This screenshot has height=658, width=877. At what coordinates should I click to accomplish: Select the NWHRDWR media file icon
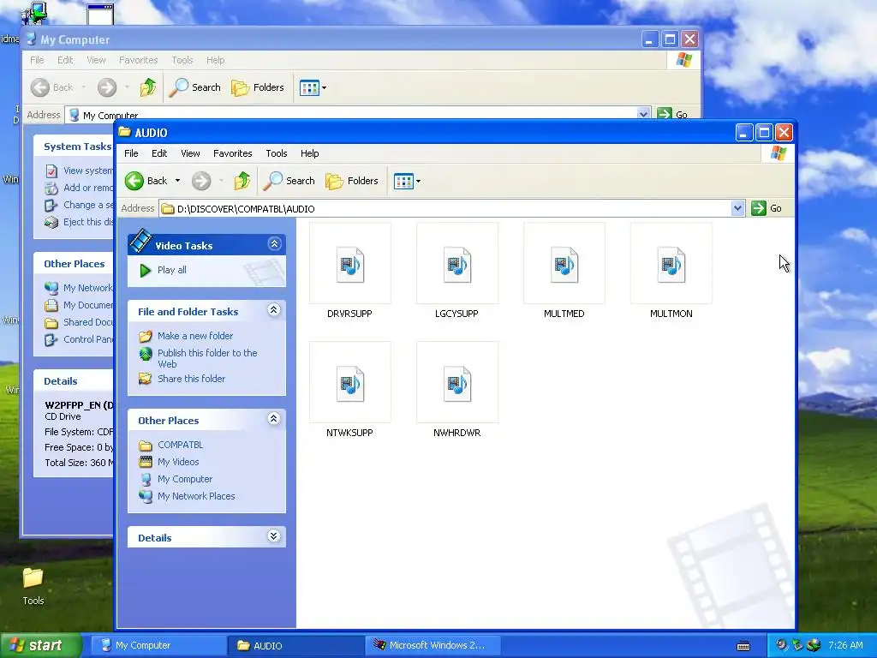(x=457, y=383)
